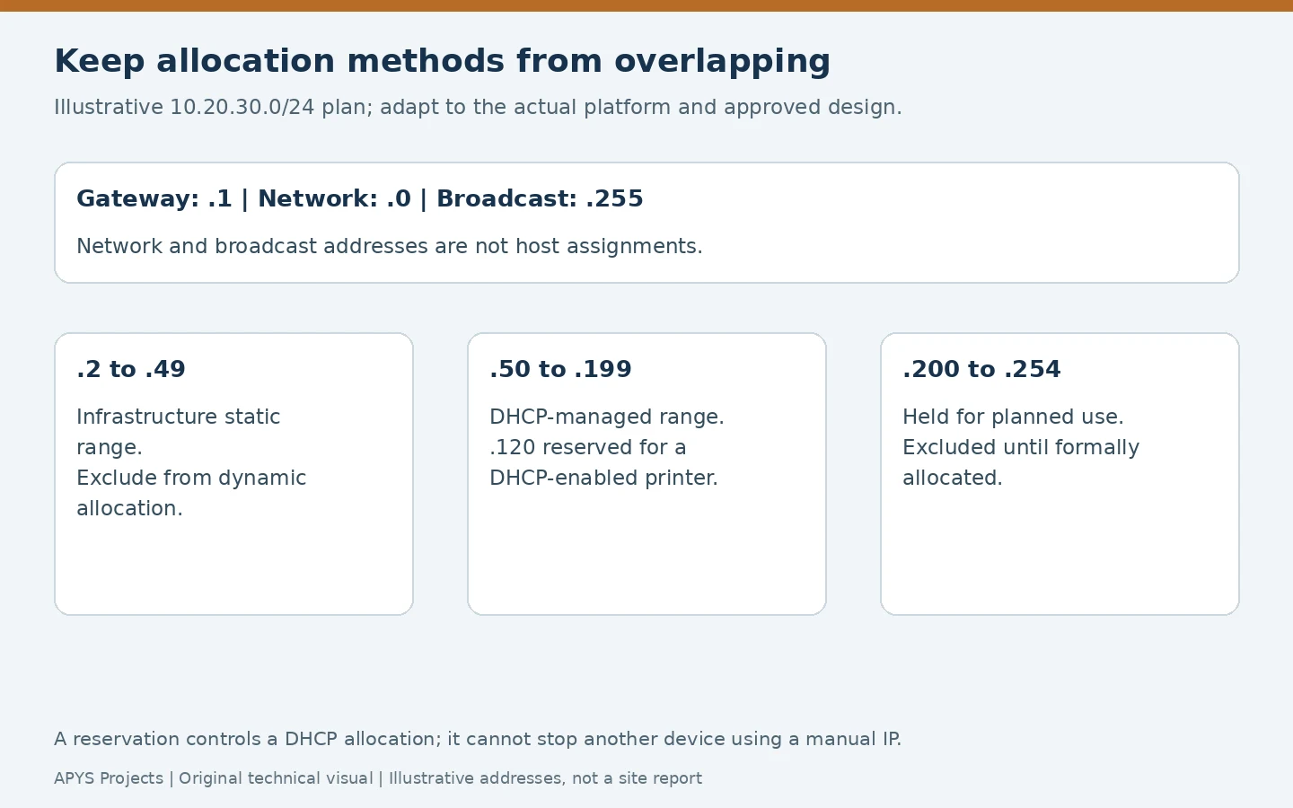
Task: Select the 'DHCP-managed range.' line
Action: point(607,417)
